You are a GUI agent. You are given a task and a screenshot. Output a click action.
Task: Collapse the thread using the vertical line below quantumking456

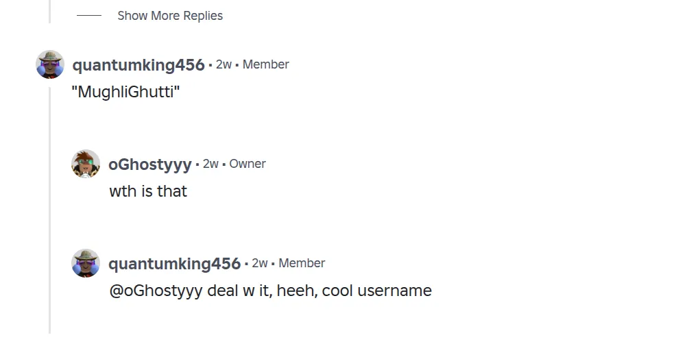[50, 206]
